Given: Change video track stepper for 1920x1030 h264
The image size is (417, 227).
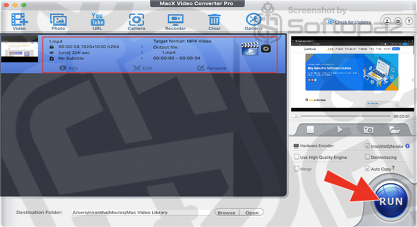Looking at the screenshot, I should click(x=142, y=47).
